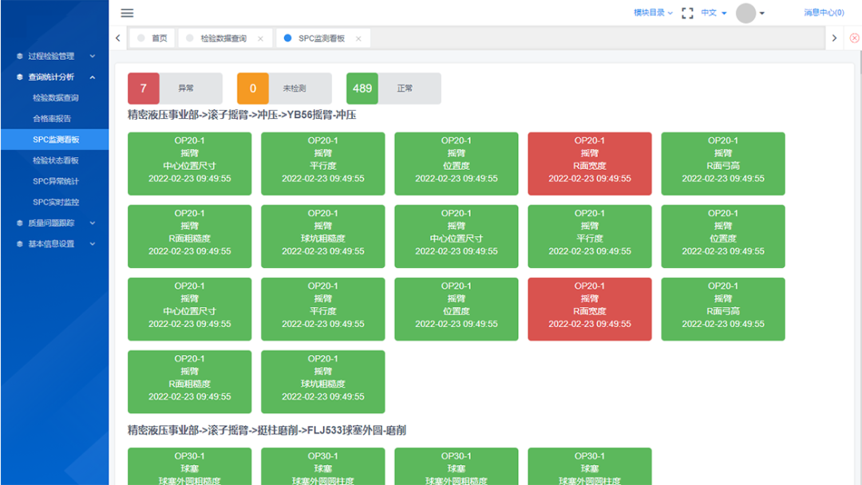Screen dimensions: 862x485
Task: Expand the 基本信息设置 menu chevron
Action: (93, 244)
